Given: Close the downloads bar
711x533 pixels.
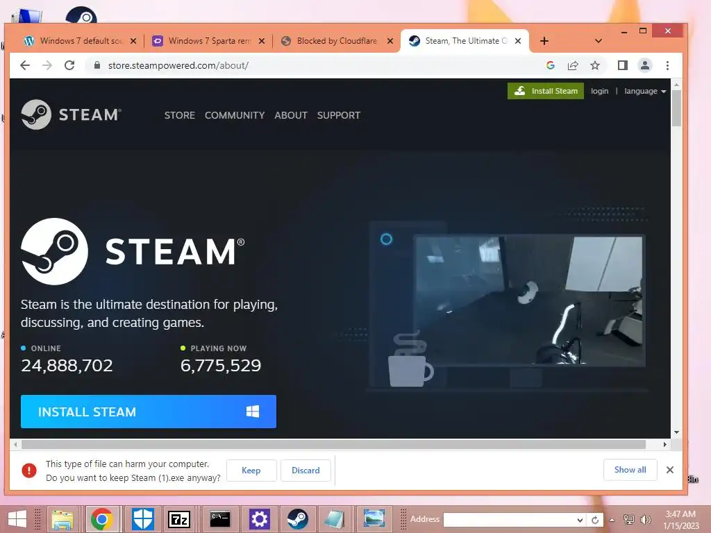Looking at the screenshot, I should coord(670,470).
